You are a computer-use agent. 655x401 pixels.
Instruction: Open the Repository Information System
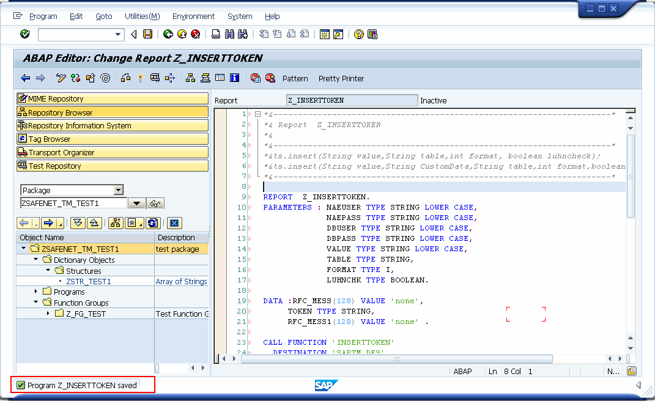click(x=113, y=125)
